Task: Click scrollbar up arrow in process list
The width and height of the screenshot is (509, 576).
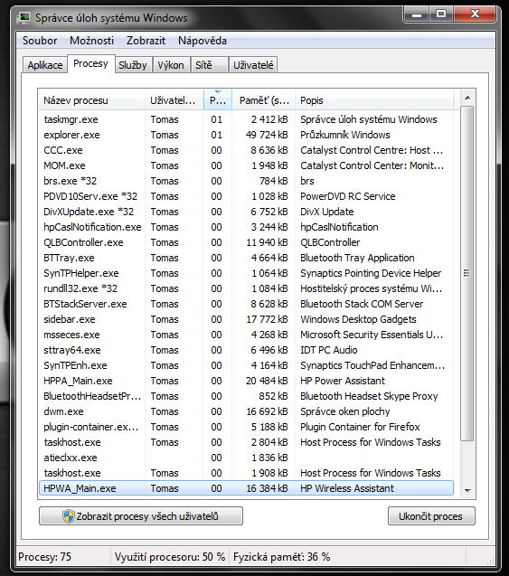Action: 467,98
